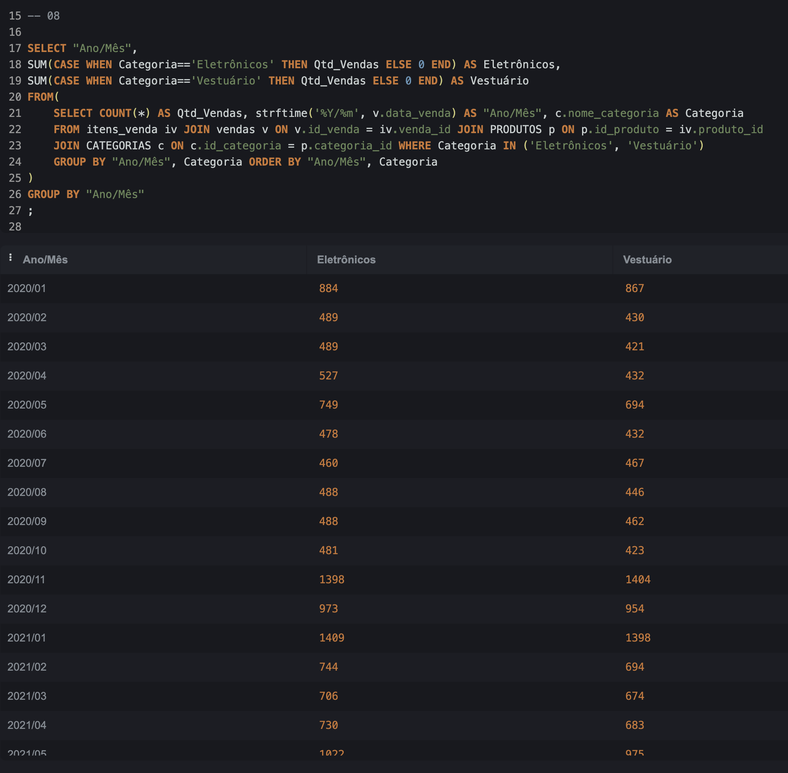This screenshot has height=773, width=788.
Task: Open the column options menu beside Ano/Mês
Action: point(10,258)
